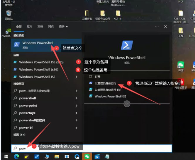The height and width of the screenshot is (160, 195).
Task: Open the NVIDIA desktop shortcut
Action: 7,33
